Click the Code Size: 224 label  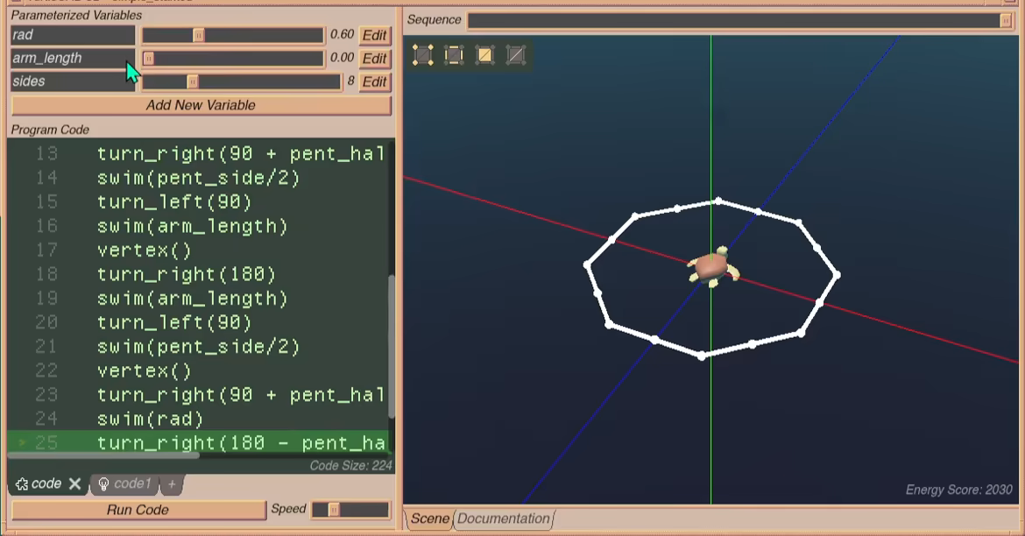(350, 466)
